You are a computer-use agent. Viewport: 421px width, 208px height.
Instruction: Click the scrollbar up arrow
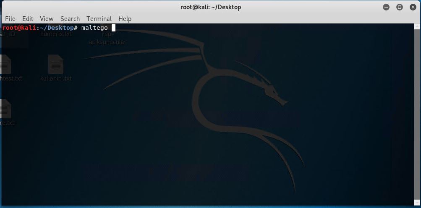click(x=417, y=26)
